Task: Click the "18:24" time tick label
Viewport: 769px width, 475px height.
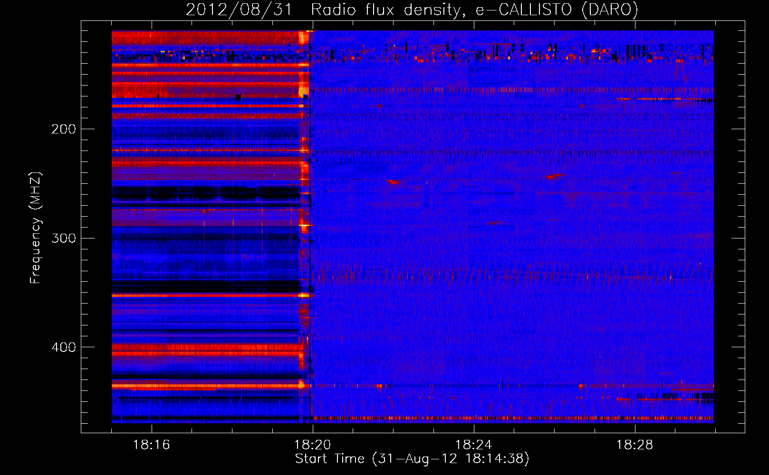Action: pyautogui.click(x=474, y=445)
